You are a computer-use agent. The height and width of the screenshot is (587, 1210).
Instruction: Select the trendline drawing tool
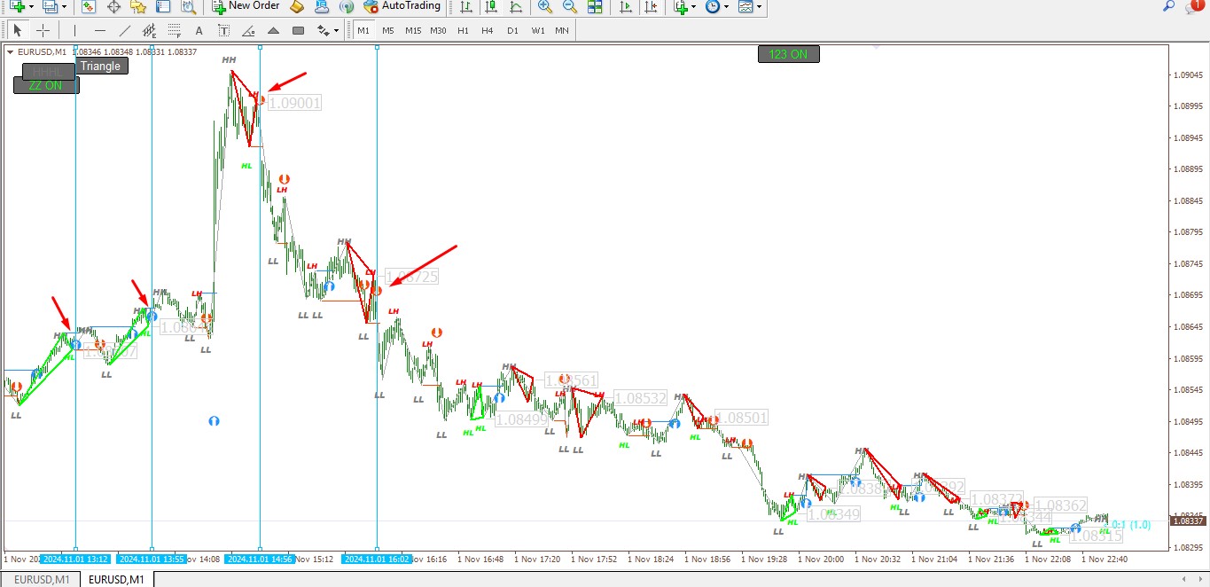(x=124, y=30)
